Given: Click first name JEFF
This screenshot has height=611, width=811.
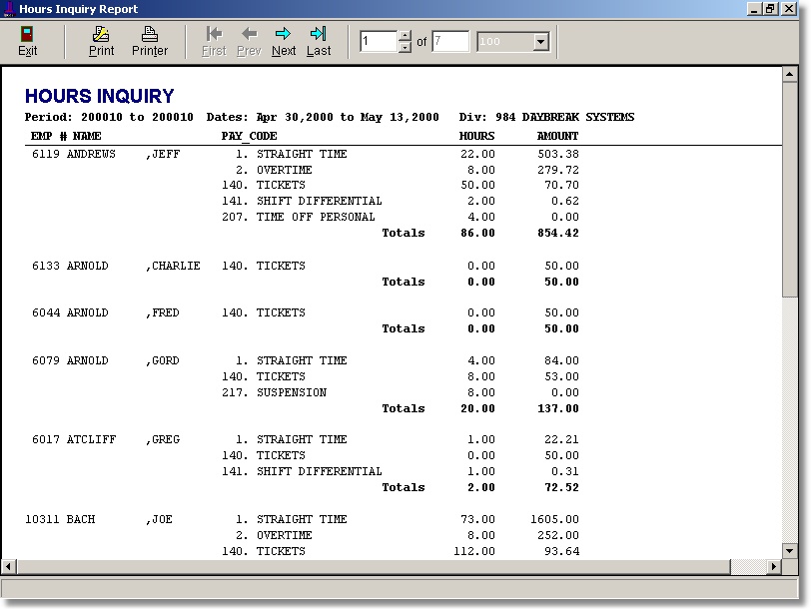Looking at the screenshot, I should click(x=166, y=154).
